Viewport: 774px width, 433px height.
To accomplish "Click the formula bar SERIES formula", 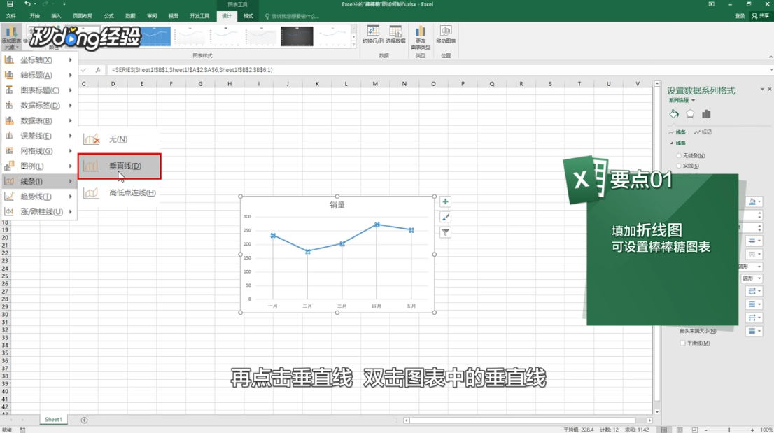I will click(192, 70).
